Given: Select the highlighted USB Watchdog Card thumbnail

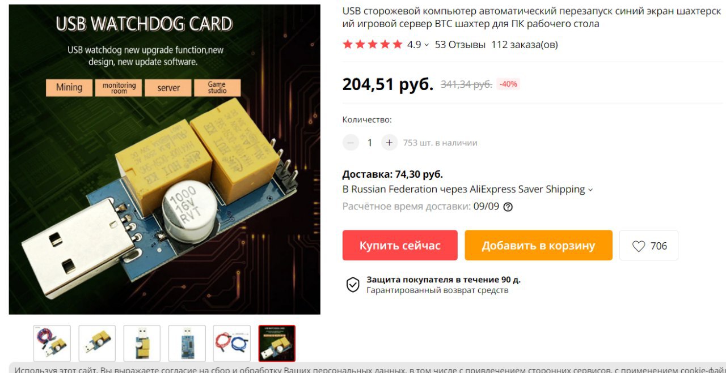Looking at the screenshot, I should tap(277, 344).
